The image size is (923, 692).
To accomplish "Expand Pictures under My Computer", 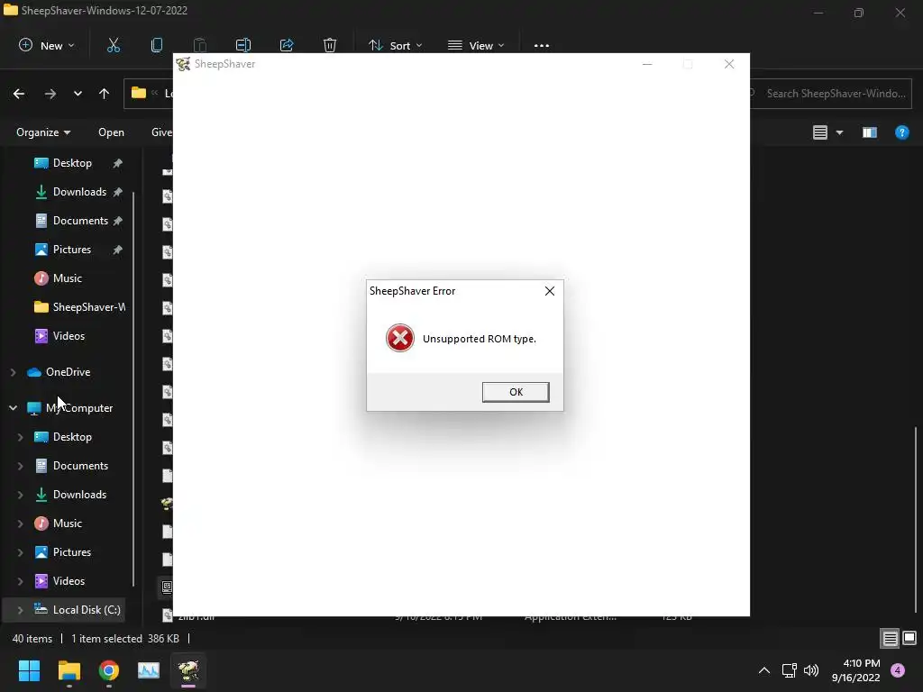I will [x=20, y=552].
